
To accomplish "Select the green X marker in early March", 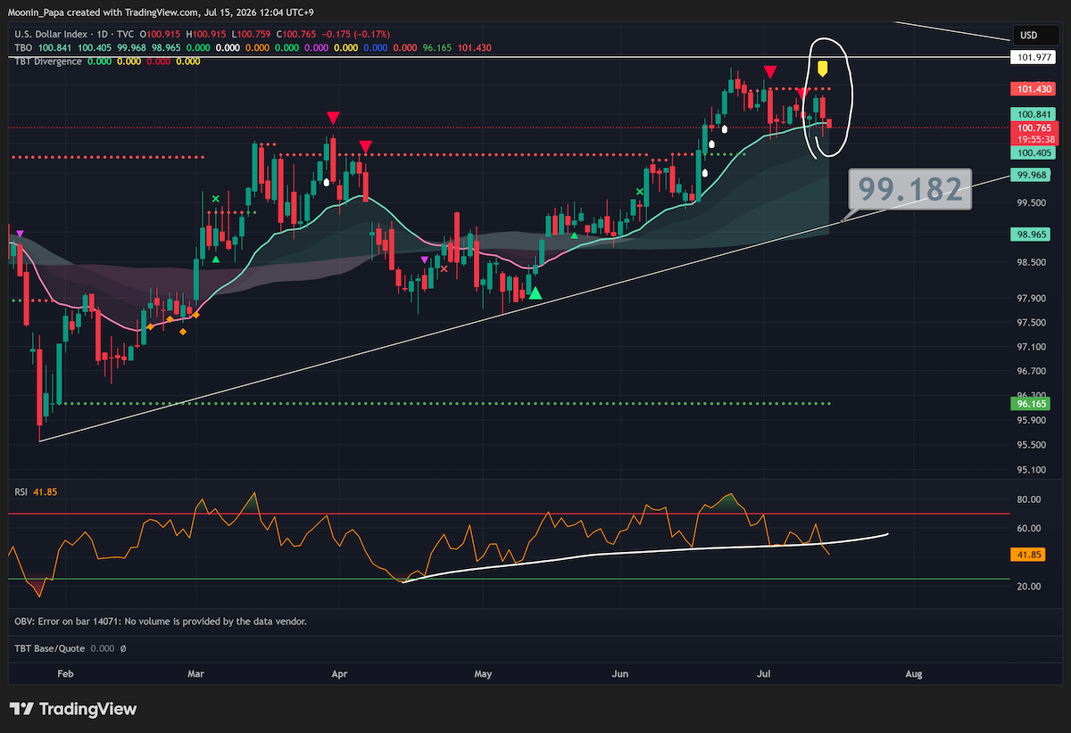I will point(215,198).
